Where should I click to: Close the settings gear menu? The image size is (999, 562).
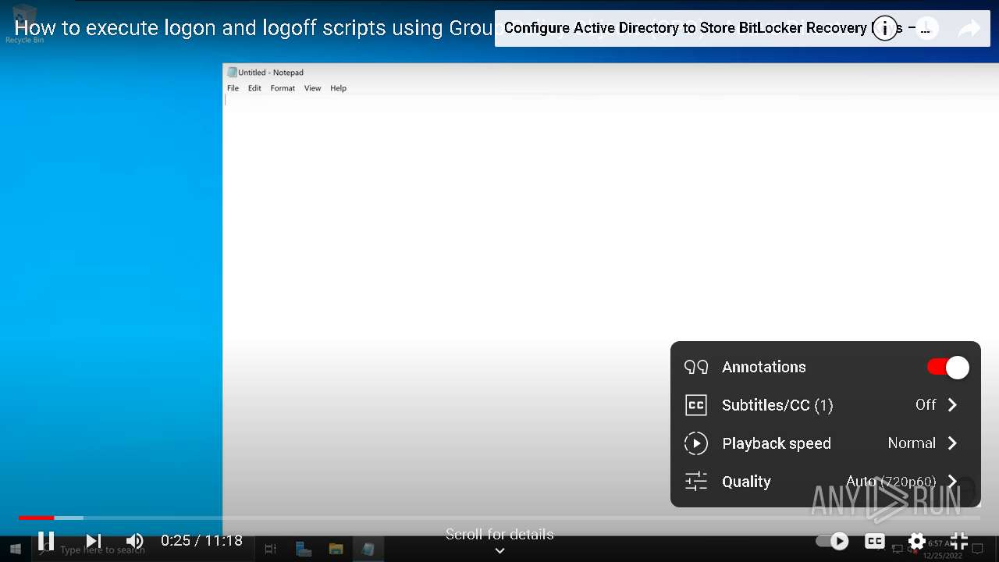[x=917, y=540]
